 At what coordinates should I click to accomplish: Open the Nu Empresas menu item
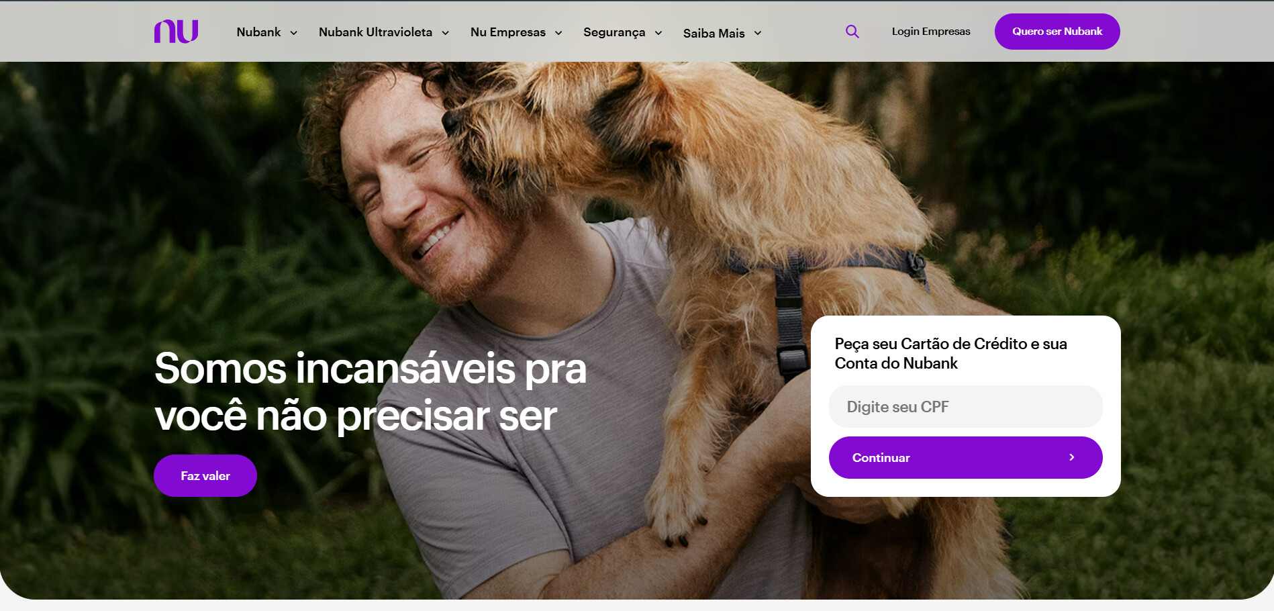(x=508, y=32)
